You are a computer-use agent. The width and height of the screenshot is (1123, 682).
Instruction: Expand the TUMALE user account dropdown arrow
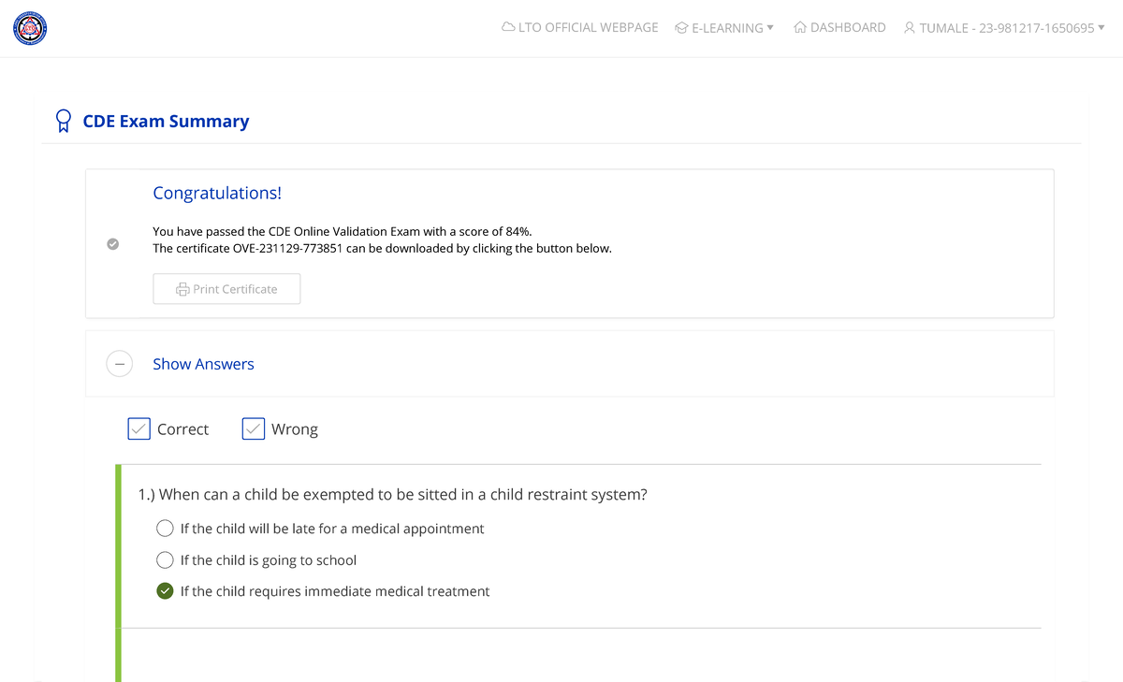[x=1101, y=27]
